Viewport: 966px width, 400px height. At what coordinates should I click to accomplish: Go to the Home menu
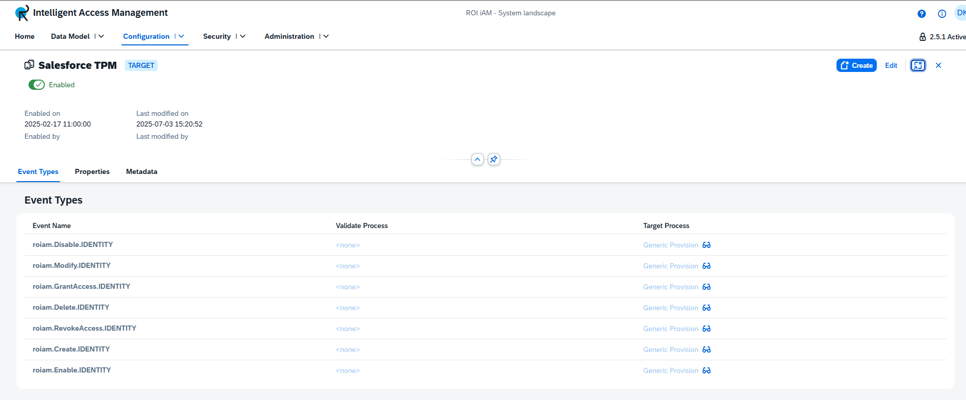[x=24, y=36]
